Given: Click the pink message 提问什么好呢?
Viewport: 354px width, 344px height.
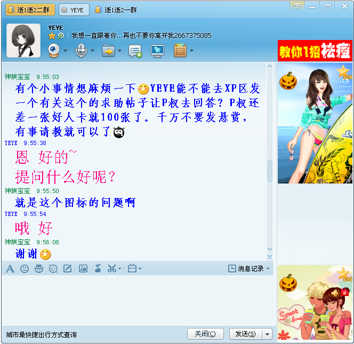Looking at the screenshot, I should point(66,177).
